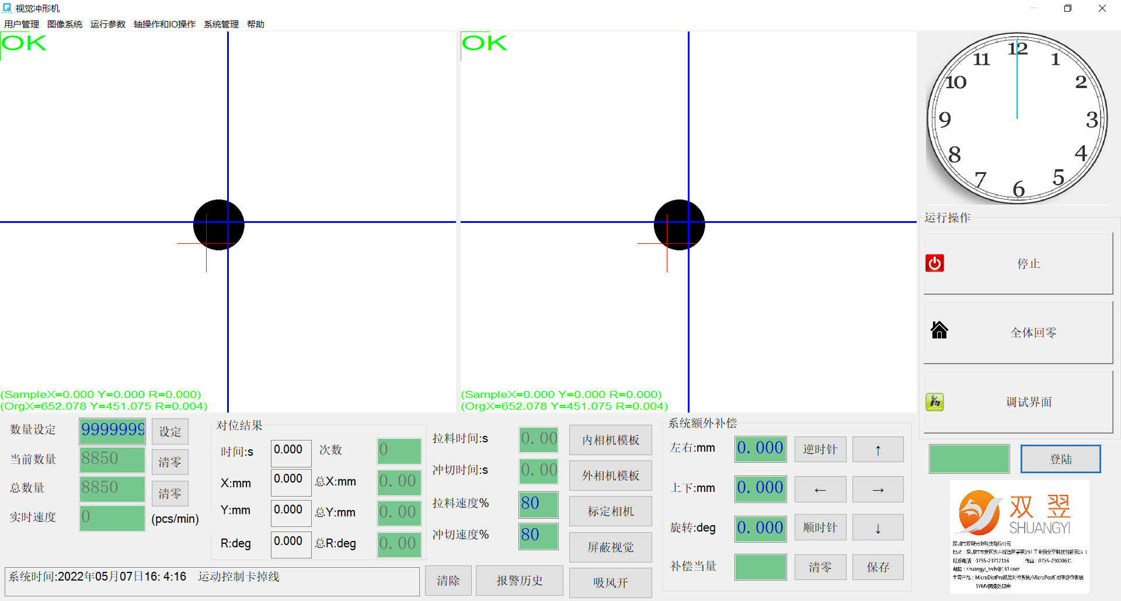
Task: Click the 登陆 login button
Action: [x=1060, y=459]
